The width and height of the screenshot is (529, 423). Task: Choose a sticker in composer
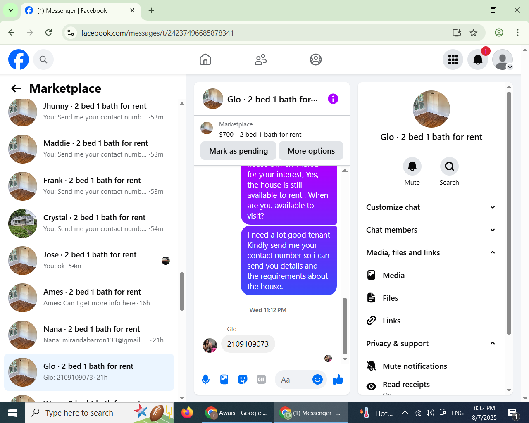tap(243, 380)
